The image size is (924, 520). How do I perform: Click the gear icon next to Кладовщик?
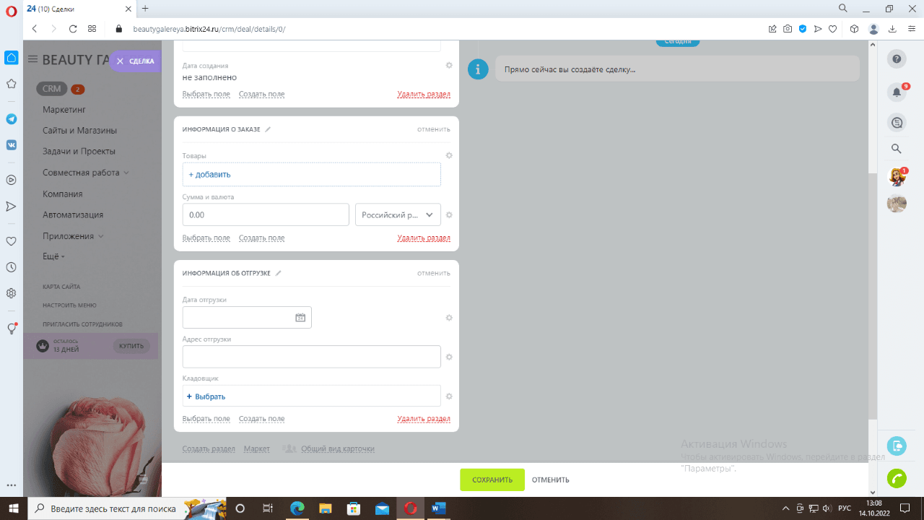pyautogui.click(x=449, y=396)
